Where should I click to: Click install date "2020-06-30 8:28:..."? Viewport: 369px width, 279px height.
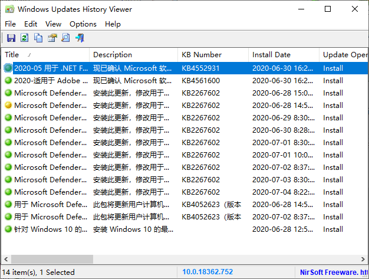point(284,130)
